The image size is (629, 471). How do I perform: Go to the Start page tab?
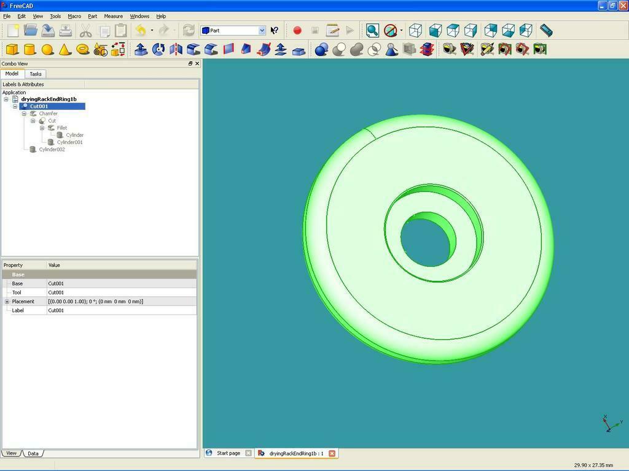(229, 453)
